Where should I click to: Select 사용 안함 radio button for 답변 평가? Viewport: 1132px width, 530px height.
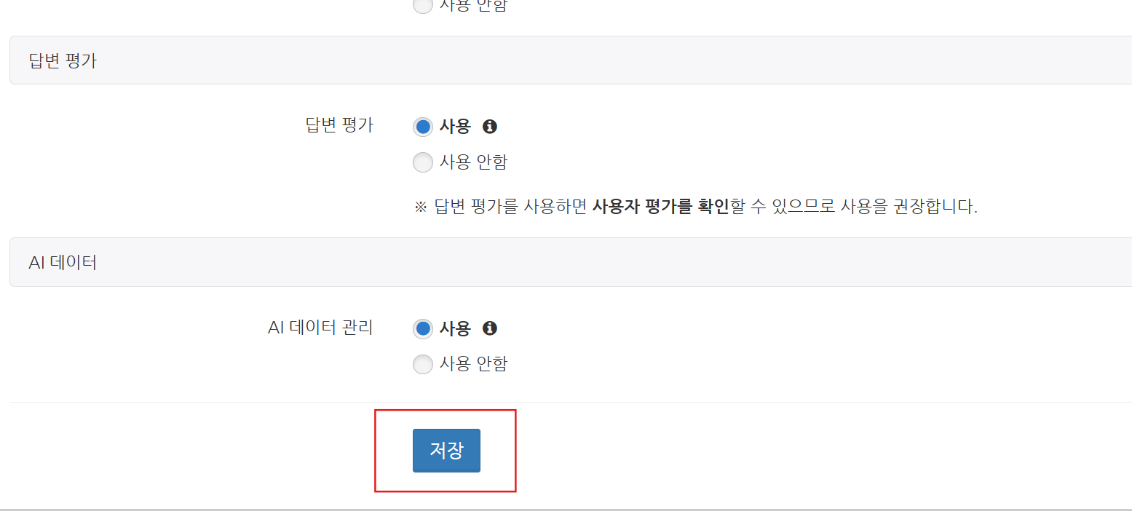(422, 162)
